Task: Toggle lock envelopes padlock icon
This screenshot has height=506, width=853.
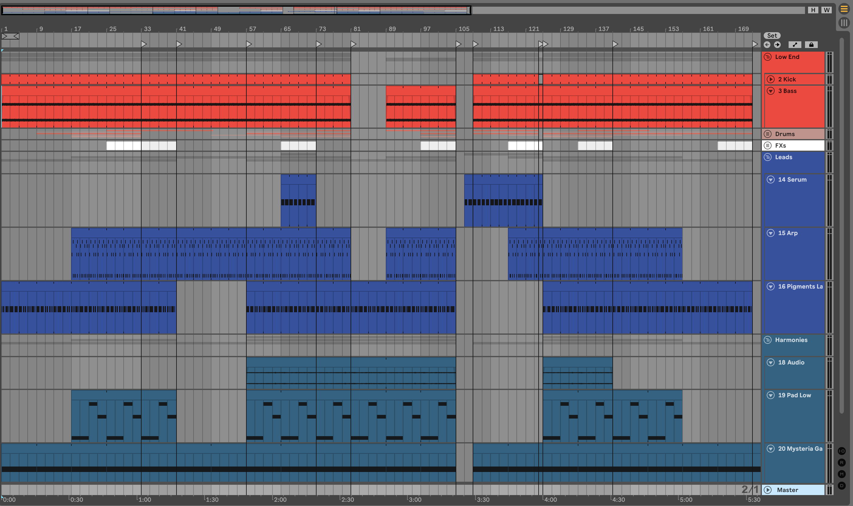Action: coord(811,45)
